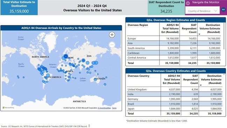The image size is (227, 128).
Task: Click the bubble on Australia
Action: tap(95, 79)
